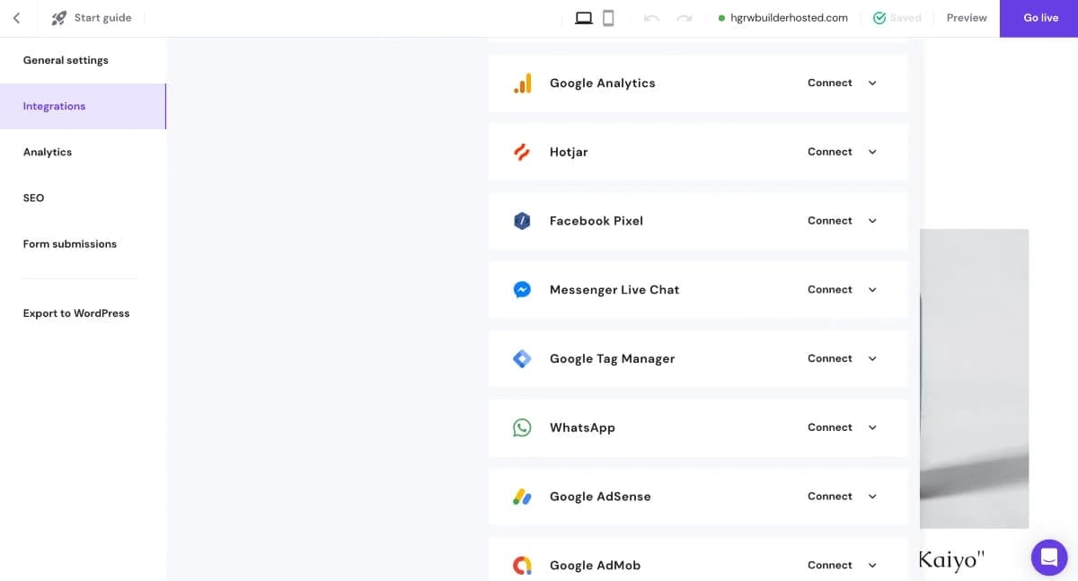The height and width of the screenshot is (581, 1078).
Task: Click the Preview button
Action: tap(967, 18)
